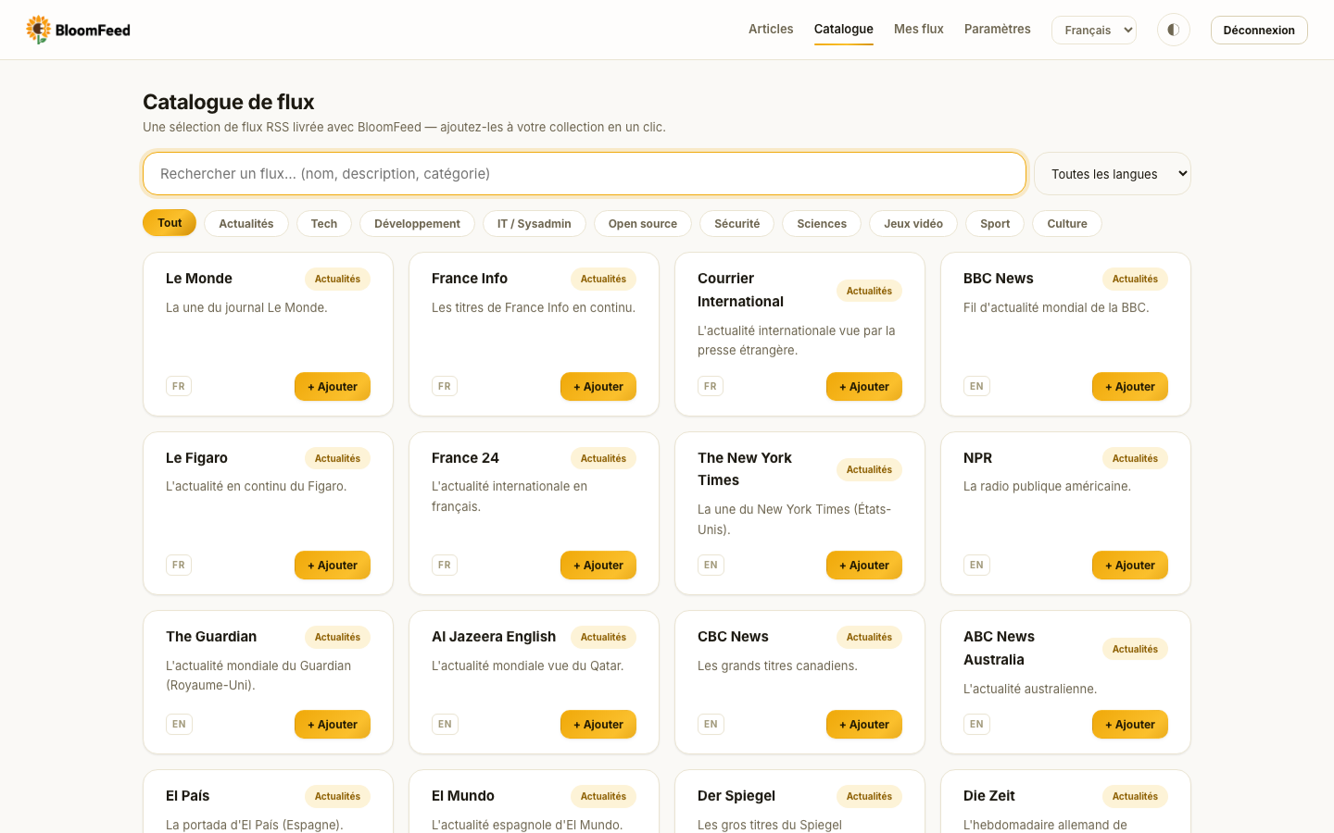
Task: Expand the Toutes les langues filter
Action: coord(1113,174)
